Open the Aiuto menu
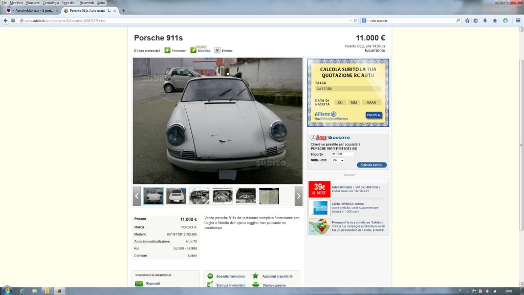The height and width of the screenshot is (295, 524). (101, 3)
